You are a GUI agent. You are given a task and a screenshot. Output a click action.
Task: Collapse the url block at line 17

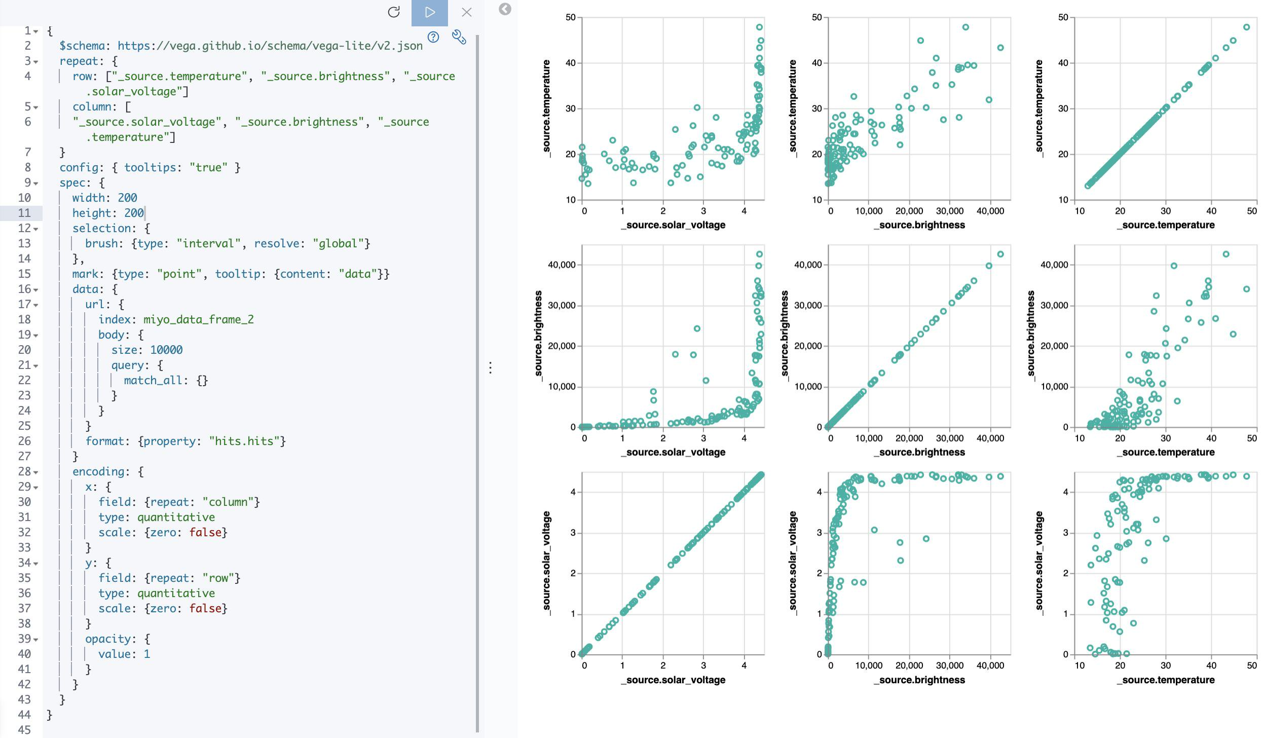pyautogui.click(x=36, y=305)
